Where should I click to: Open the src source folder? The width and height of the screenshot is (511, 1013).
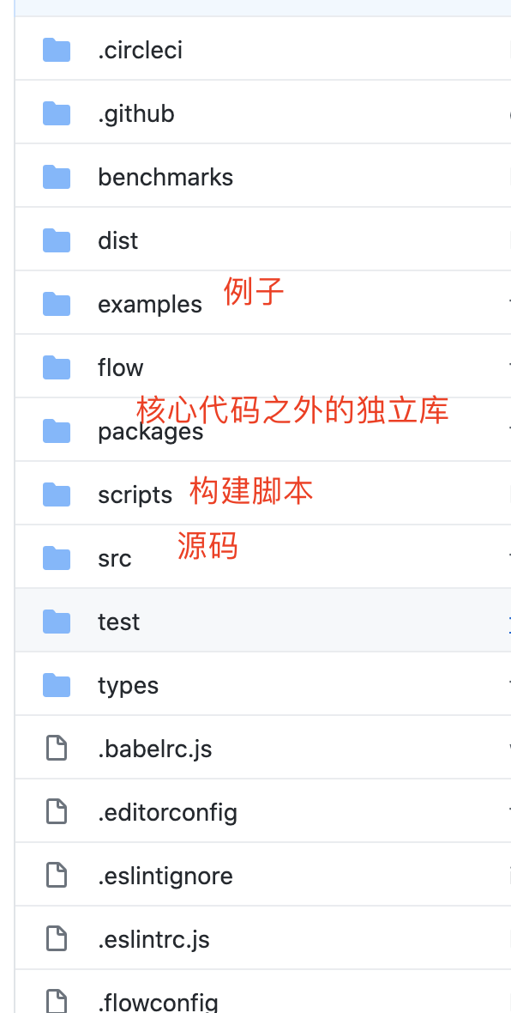[114, 558]
